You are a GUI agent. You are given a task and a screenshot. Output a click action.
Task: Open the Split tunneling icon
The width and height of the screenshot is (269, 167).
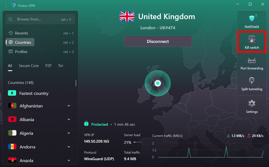coord(252,81)
